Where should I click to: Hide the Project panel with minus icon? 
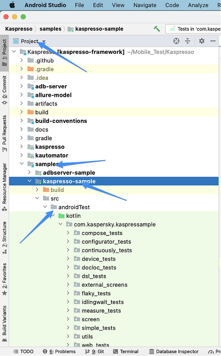coord(212,41)
